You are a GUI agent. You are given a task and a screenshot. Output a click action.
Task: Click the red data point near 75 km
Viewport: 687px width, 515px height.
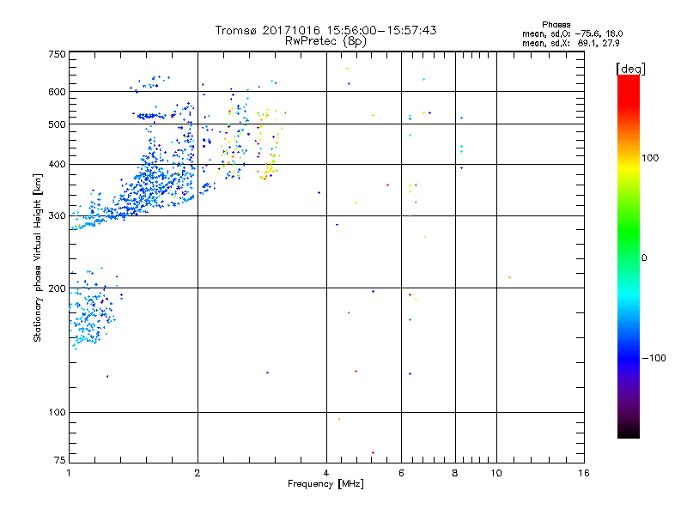373,453
